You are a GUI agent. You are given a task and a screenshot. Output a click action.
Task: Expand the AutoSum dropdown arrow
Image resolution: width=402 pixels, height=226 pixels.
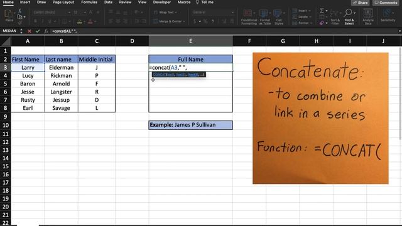pyautogui.click(x=327, y=11)
